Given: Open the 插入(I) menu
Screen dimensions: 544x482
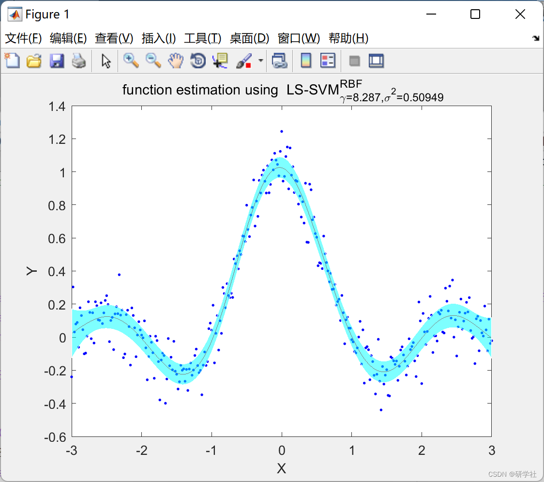Looking at the screenshot, I should click(159, 38).
